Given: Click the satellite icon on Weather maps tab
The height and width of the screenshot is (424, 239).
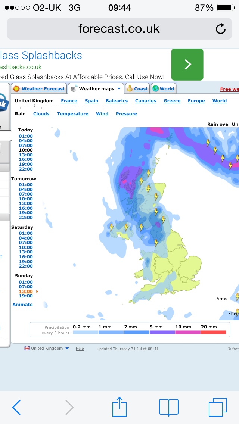Looking at the screenshot, I should [x=73, y=88].
